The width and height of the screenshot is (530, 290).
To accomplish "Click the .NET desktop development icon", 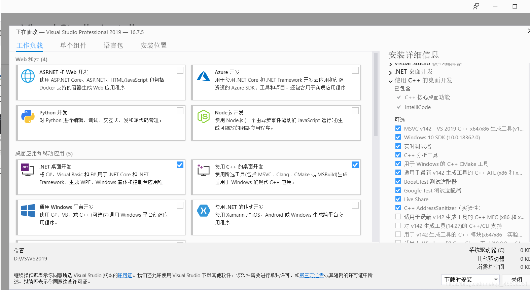I will tap(28, 170).
